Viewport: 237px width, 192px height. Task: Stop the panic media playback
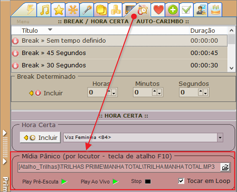coord(141,181)
